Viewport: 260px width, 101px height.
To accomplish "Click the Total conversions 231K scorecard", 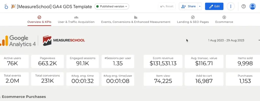I will pos(47,79).
